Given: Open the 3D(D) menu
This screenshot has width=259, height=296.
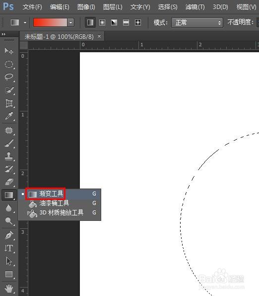Looking at the screenshot, I should pyautogui.click(x=220, y=7).
